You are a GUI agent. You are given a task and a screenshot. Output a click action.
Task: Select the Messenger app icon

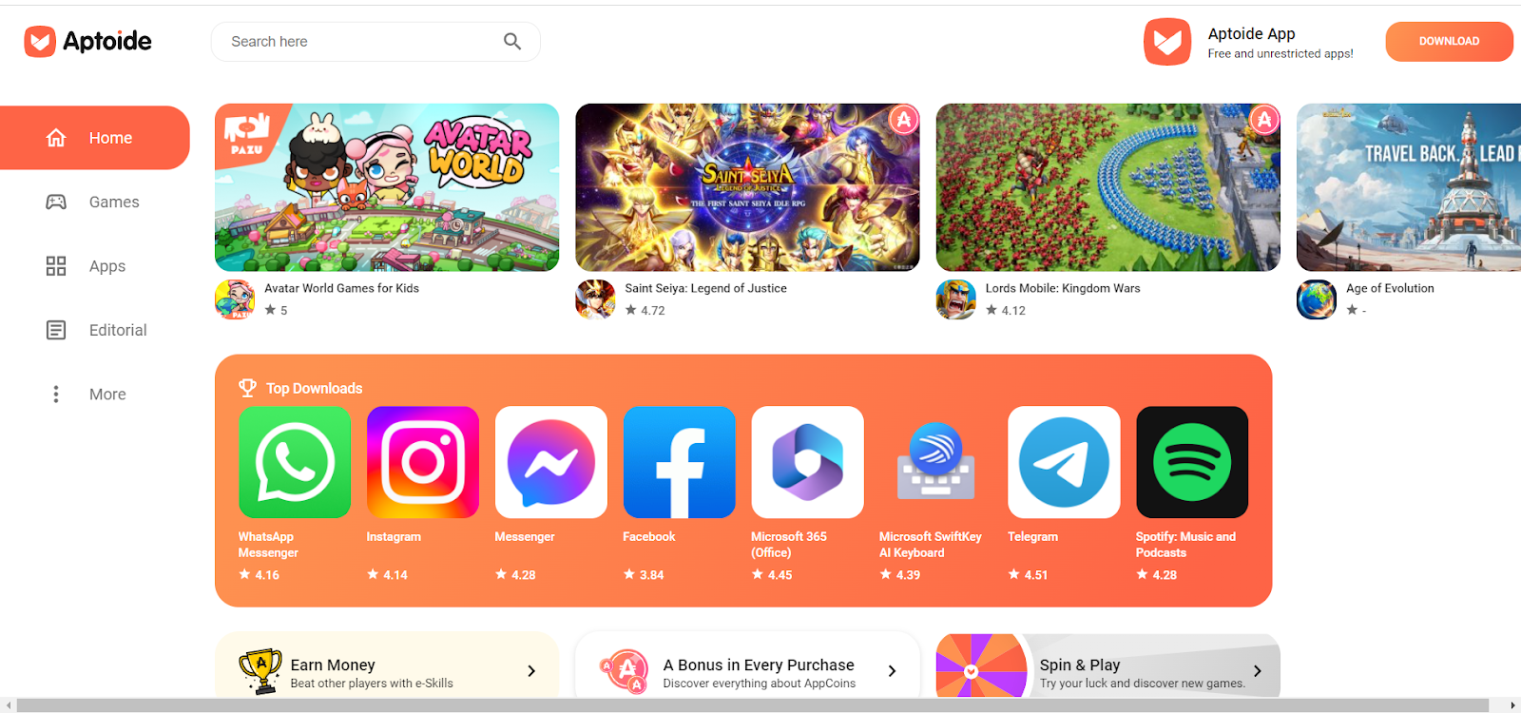(551, 462)
